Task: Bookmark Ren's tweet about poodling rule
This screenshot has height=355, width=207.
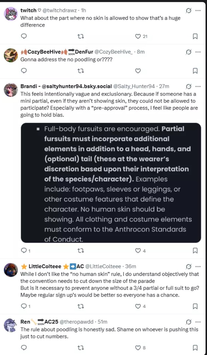Action: [x=195, y=347]
